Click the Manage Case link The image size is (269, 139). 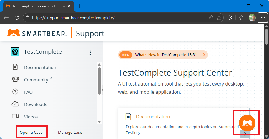click(x=70, y=133)
